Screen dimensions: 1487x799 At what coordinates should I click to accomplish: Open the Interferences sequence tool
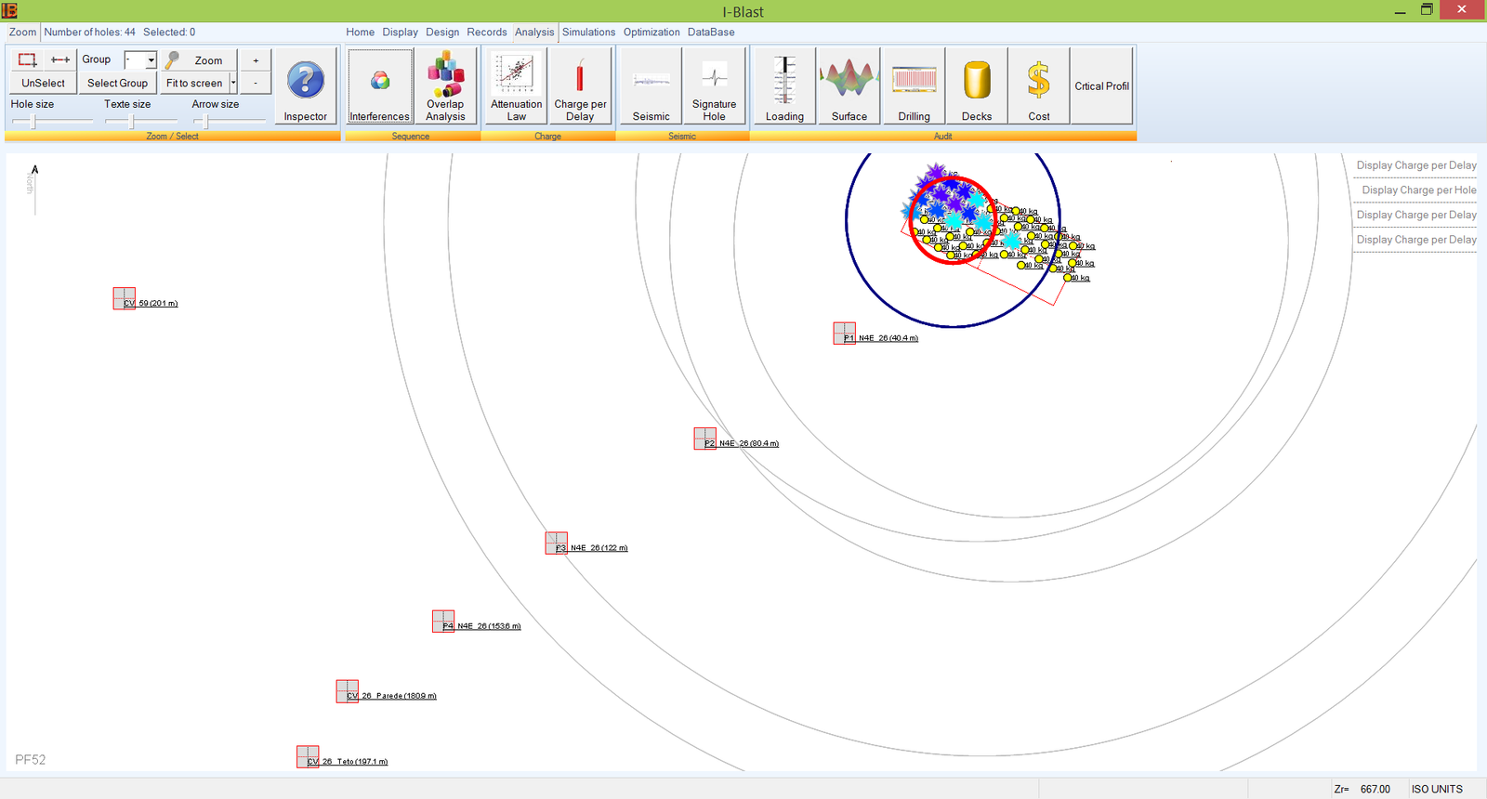pos(380,86)
